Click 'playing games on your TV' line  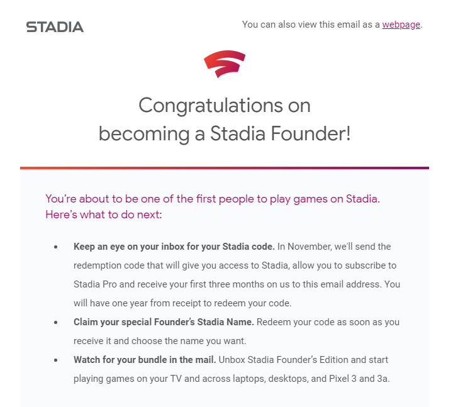[x=232, y=379]
